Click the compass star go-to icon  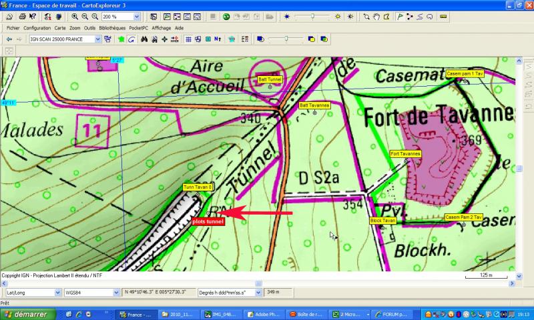tap(164, 39)
